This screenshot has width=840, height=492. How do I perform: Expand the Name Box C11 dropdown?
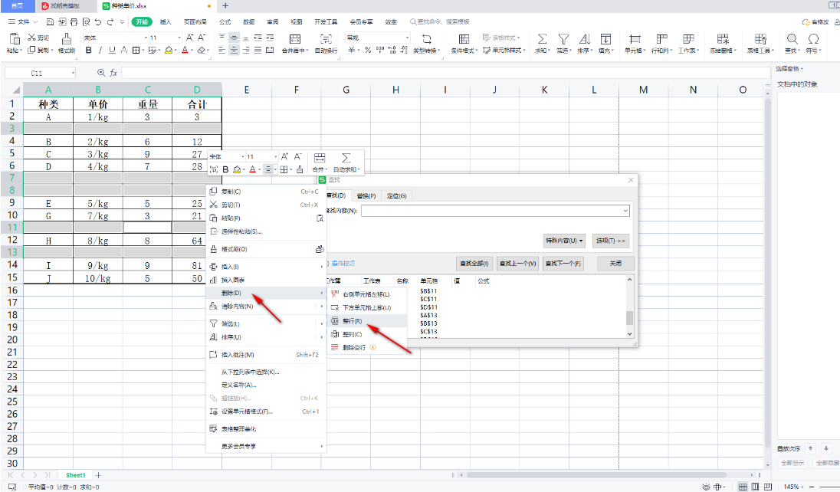coord(73,73)
